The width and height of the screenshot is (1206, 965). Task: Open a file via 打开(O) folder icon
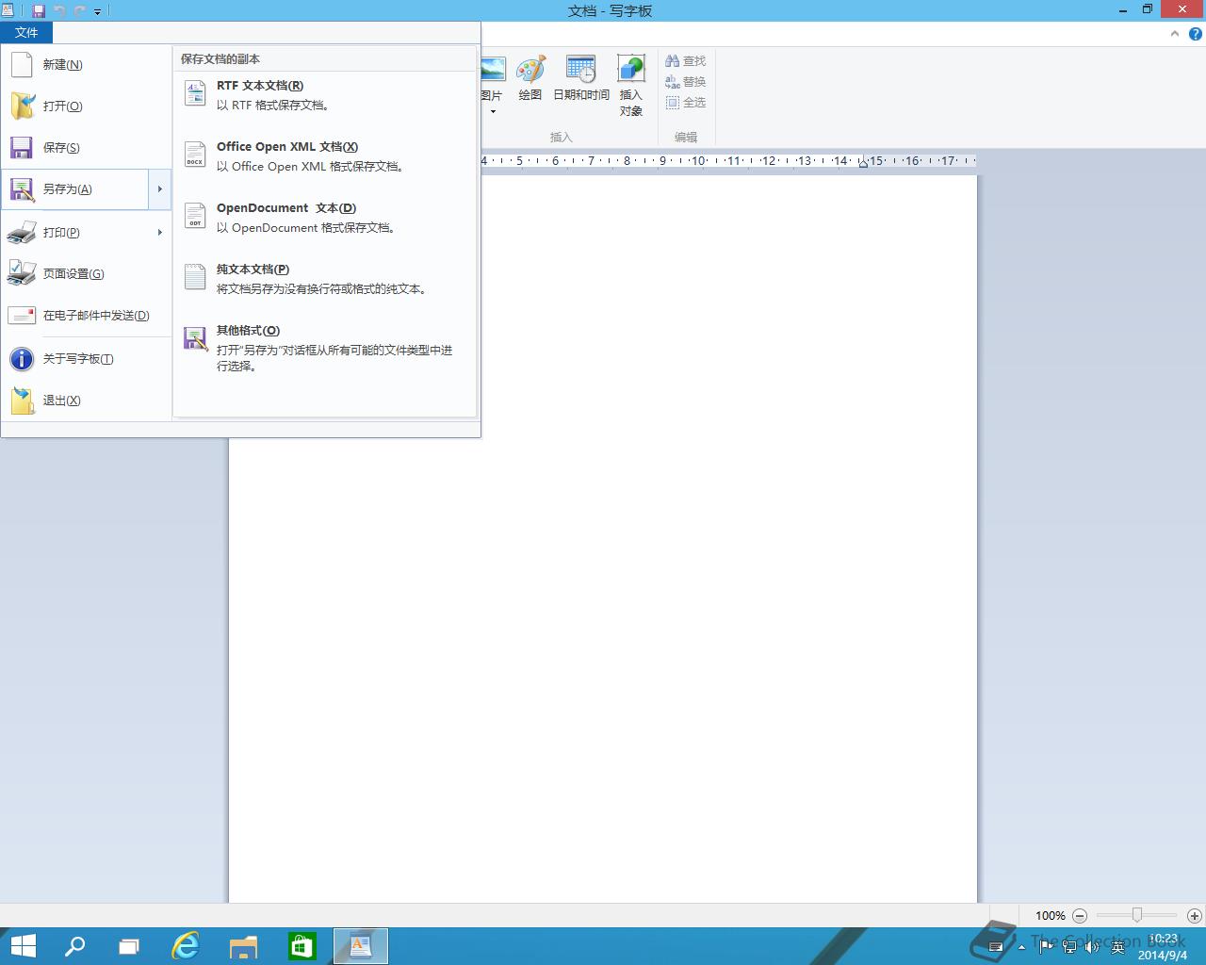[22, 106]
